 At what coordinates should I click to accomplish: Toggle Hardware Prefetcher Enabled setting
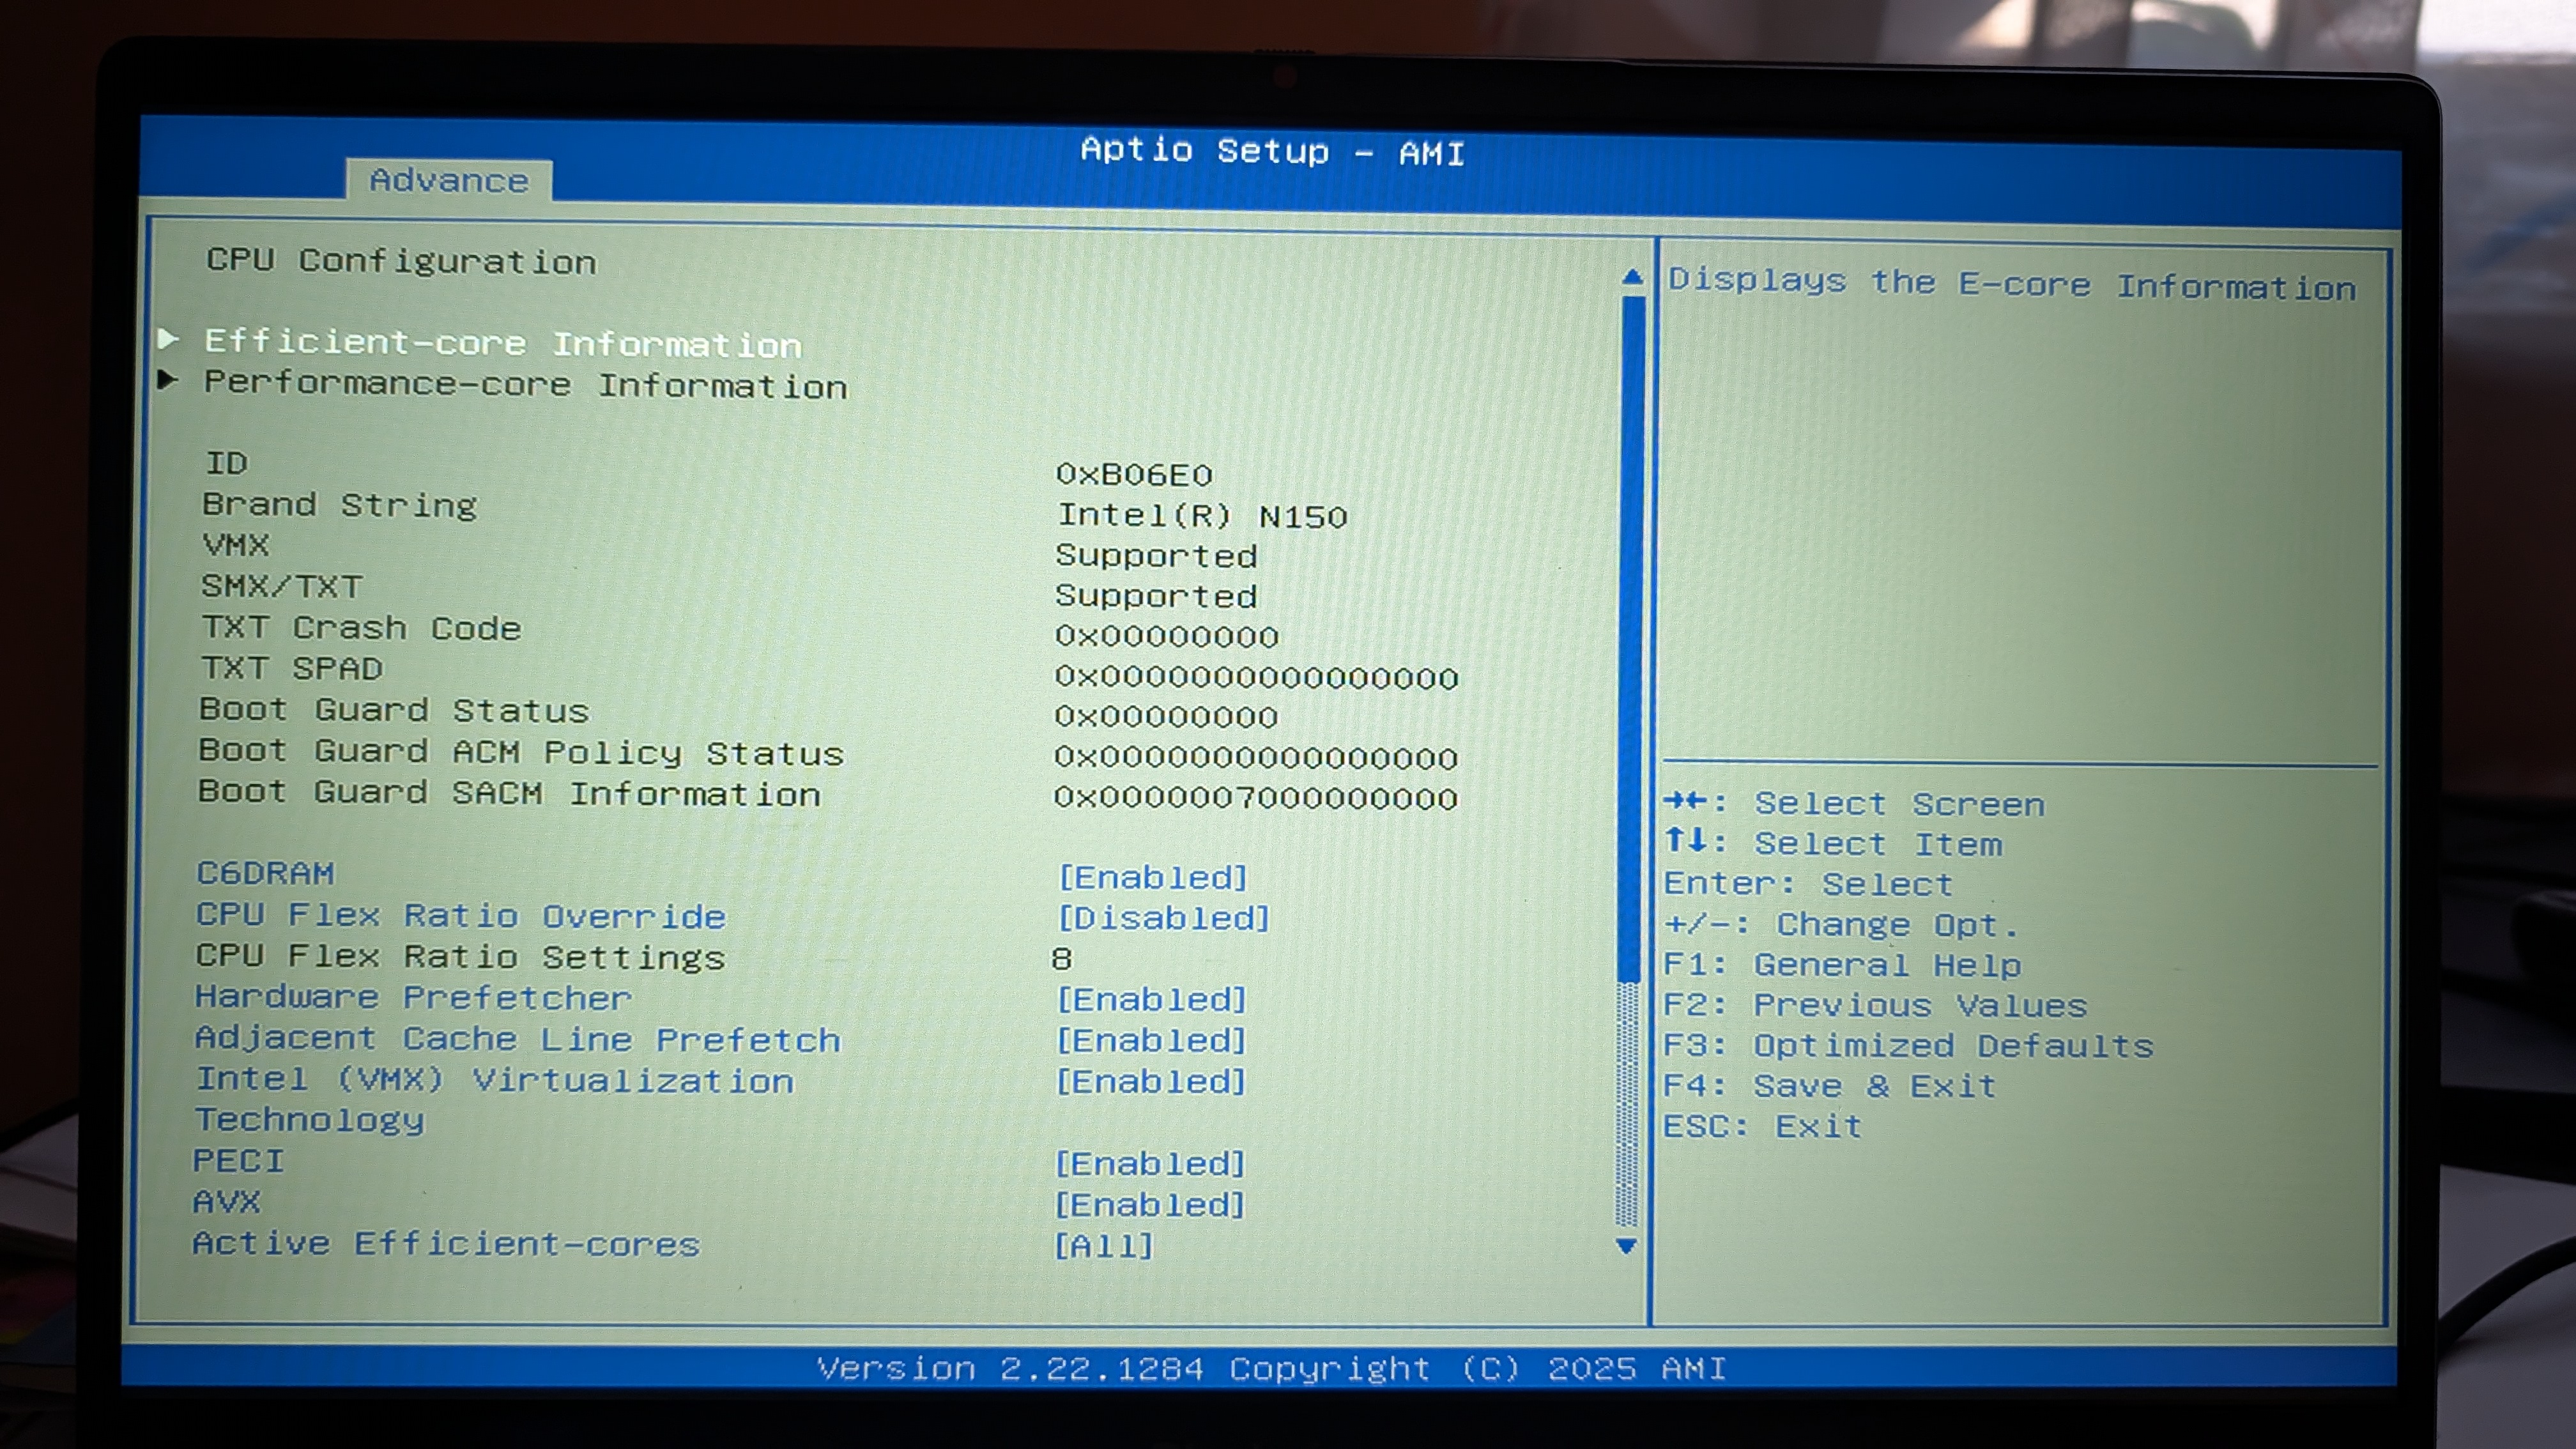point(1152,1000)
